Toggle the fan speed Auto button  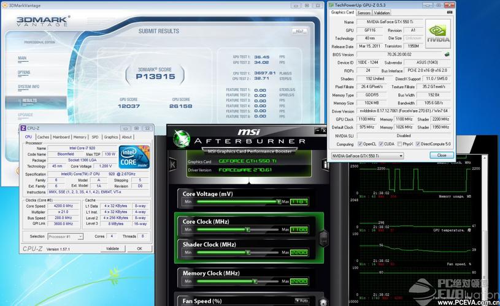point(301,300)
